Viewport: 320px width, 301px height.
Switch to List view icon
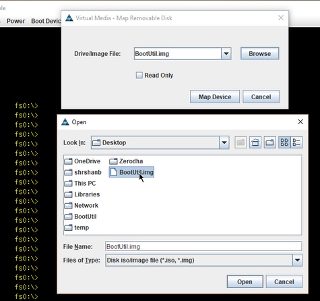(x=284, y=142)
